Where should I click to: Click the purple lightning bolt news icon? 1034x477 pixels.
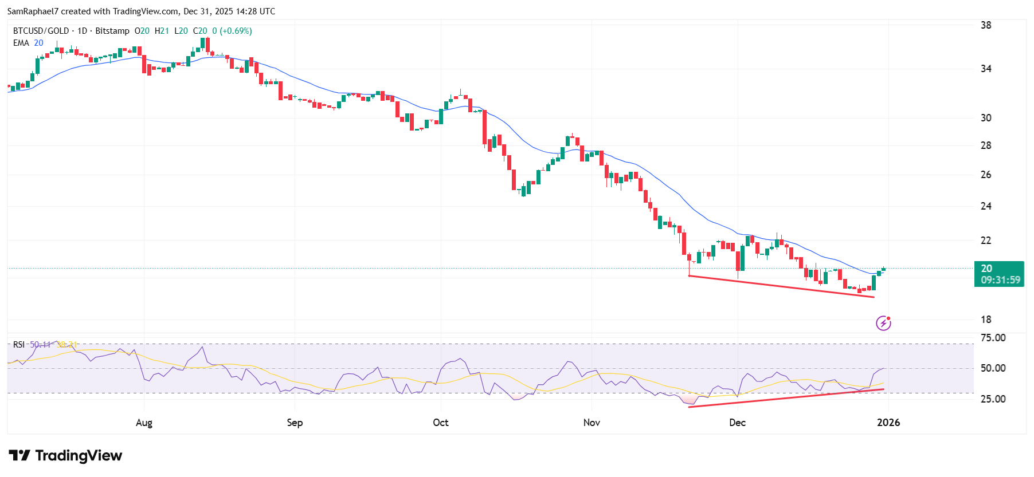coord(883,324)
